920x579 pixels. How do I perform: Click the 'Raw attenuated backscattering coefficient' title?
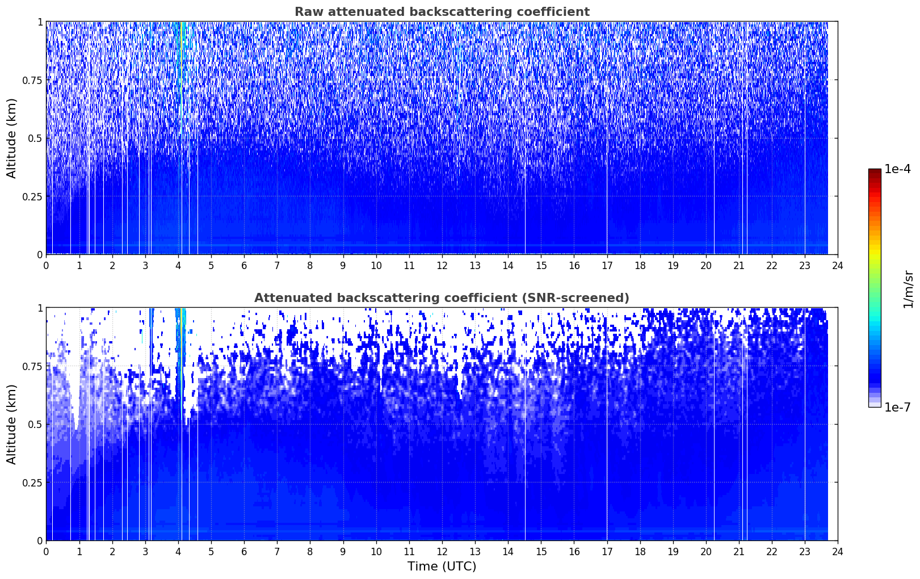[442, 12]
